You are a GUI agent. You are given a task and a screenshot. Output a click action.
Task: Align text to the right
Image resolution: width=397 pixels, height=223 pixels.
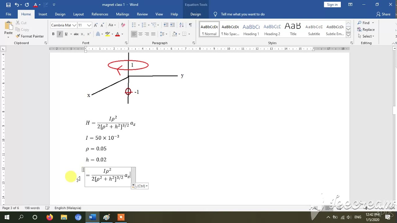[147, 34]
